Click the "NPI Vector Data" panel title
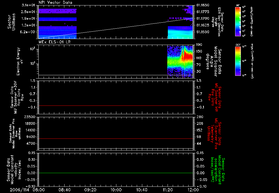This screenshot has width=279, height=193. point(55,2)
